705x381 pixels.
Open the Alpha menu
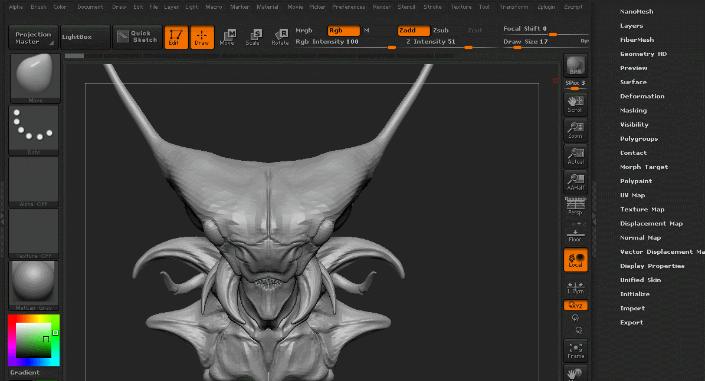[x=16, y=6]
